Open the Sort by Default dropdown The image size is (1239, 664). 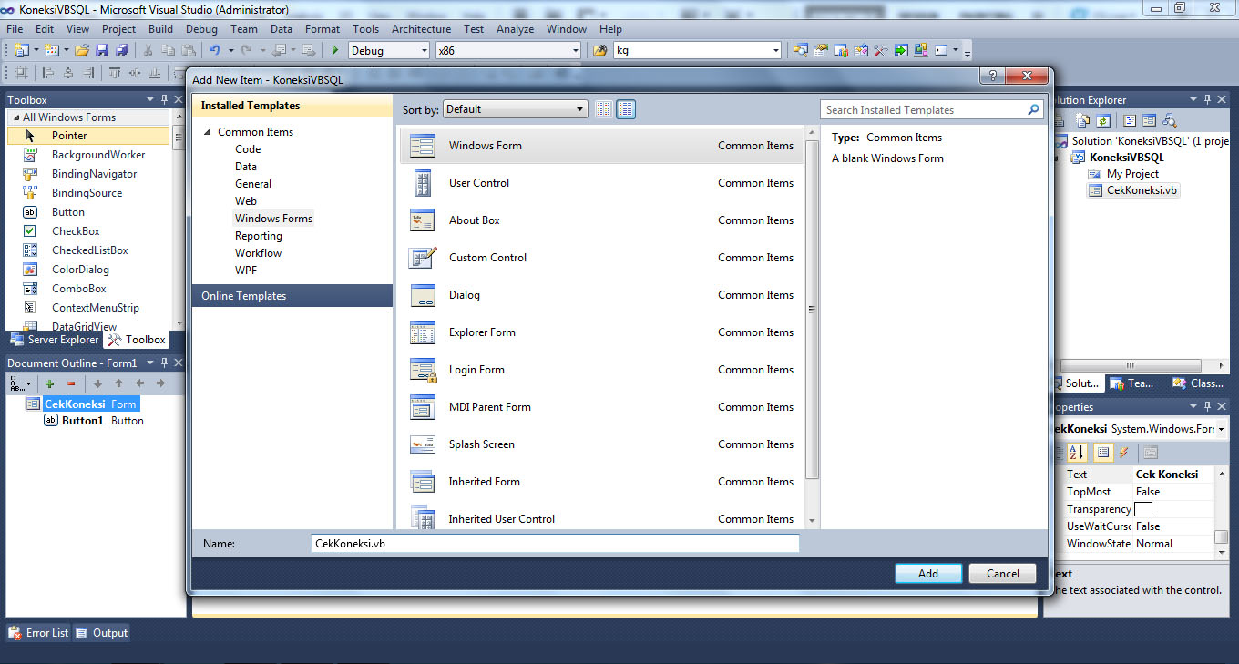pyautogui.click(x=516, y=109)
